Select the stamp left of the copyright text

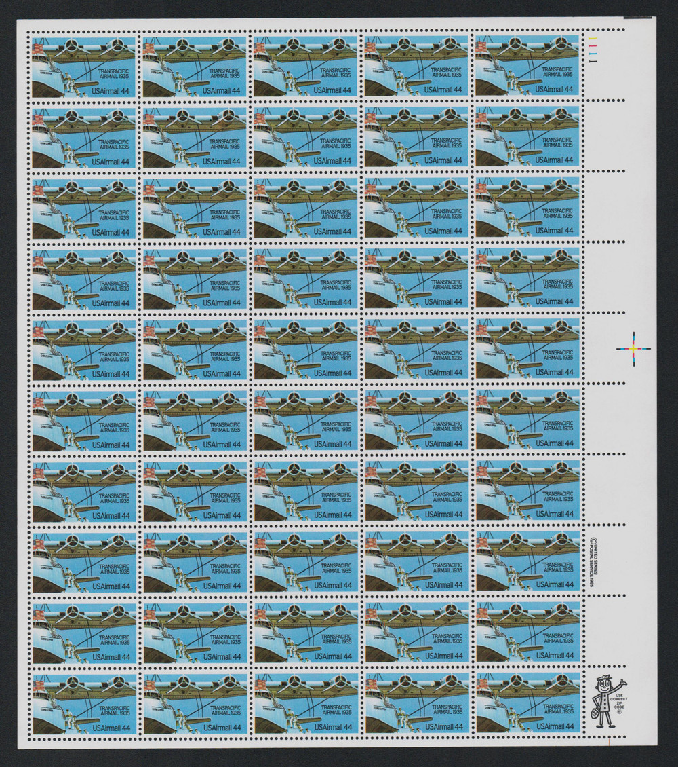point(527,561)
